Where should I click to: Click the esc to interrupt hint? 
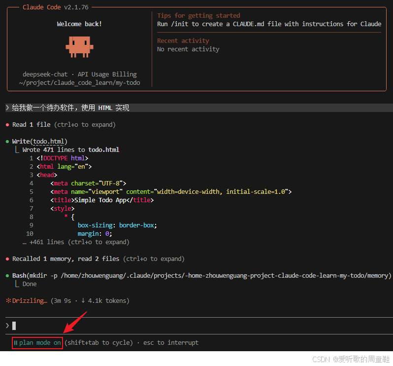pyautogui.click(x=171, y=343)
